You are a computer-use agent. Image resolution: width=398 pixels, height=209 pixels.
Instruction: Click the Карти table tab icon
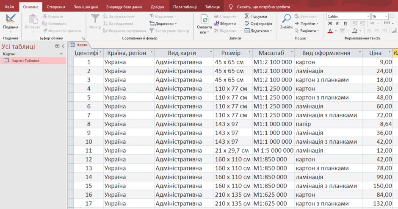72,45
